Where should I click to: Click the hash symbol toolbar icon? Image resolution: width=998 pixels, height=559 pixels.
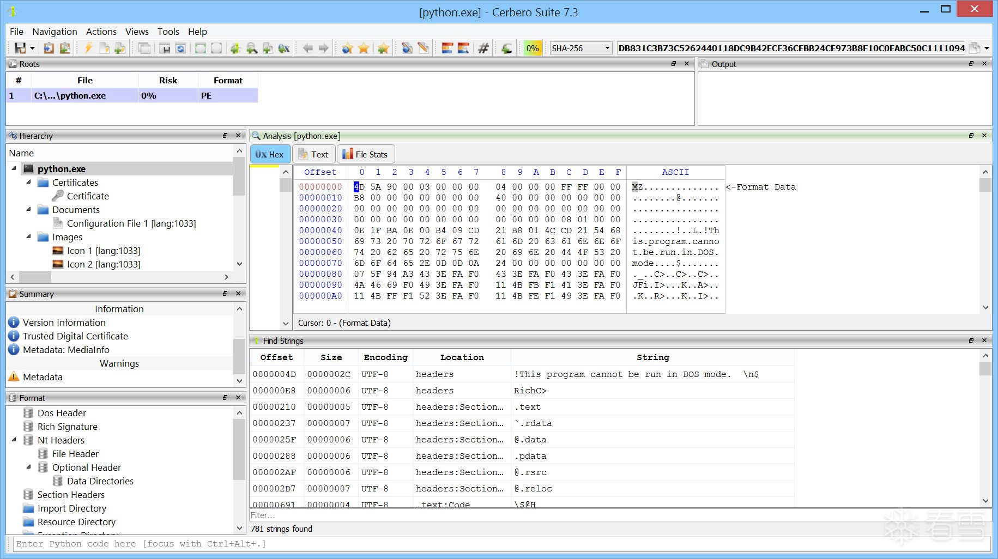pos(483,48)
